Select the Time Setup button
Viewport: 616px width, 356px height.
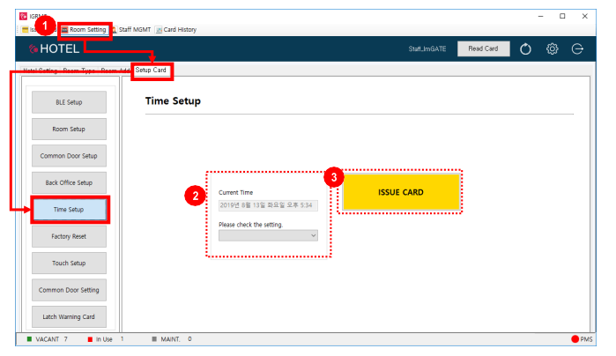69,210
